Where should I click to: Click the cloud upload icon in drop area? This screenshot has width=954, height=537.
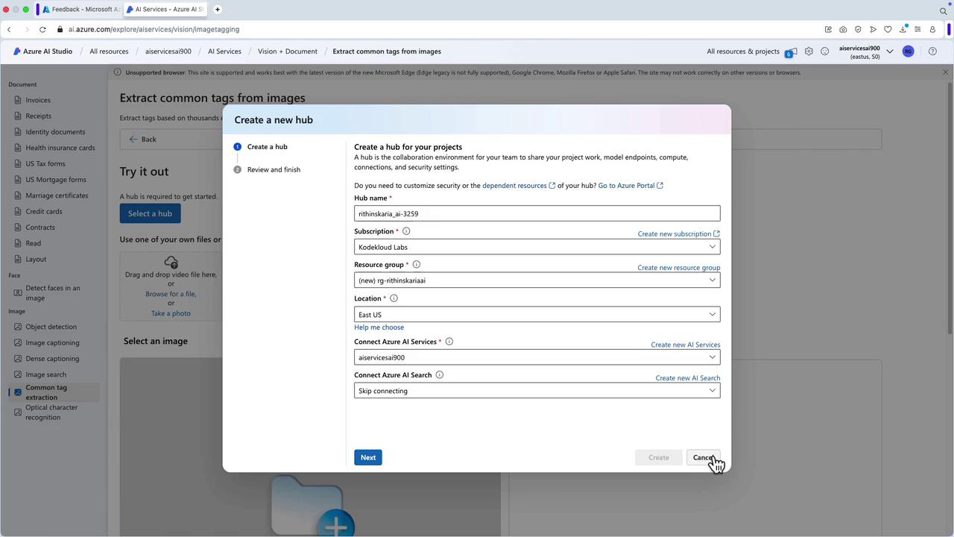click(171, 262)
